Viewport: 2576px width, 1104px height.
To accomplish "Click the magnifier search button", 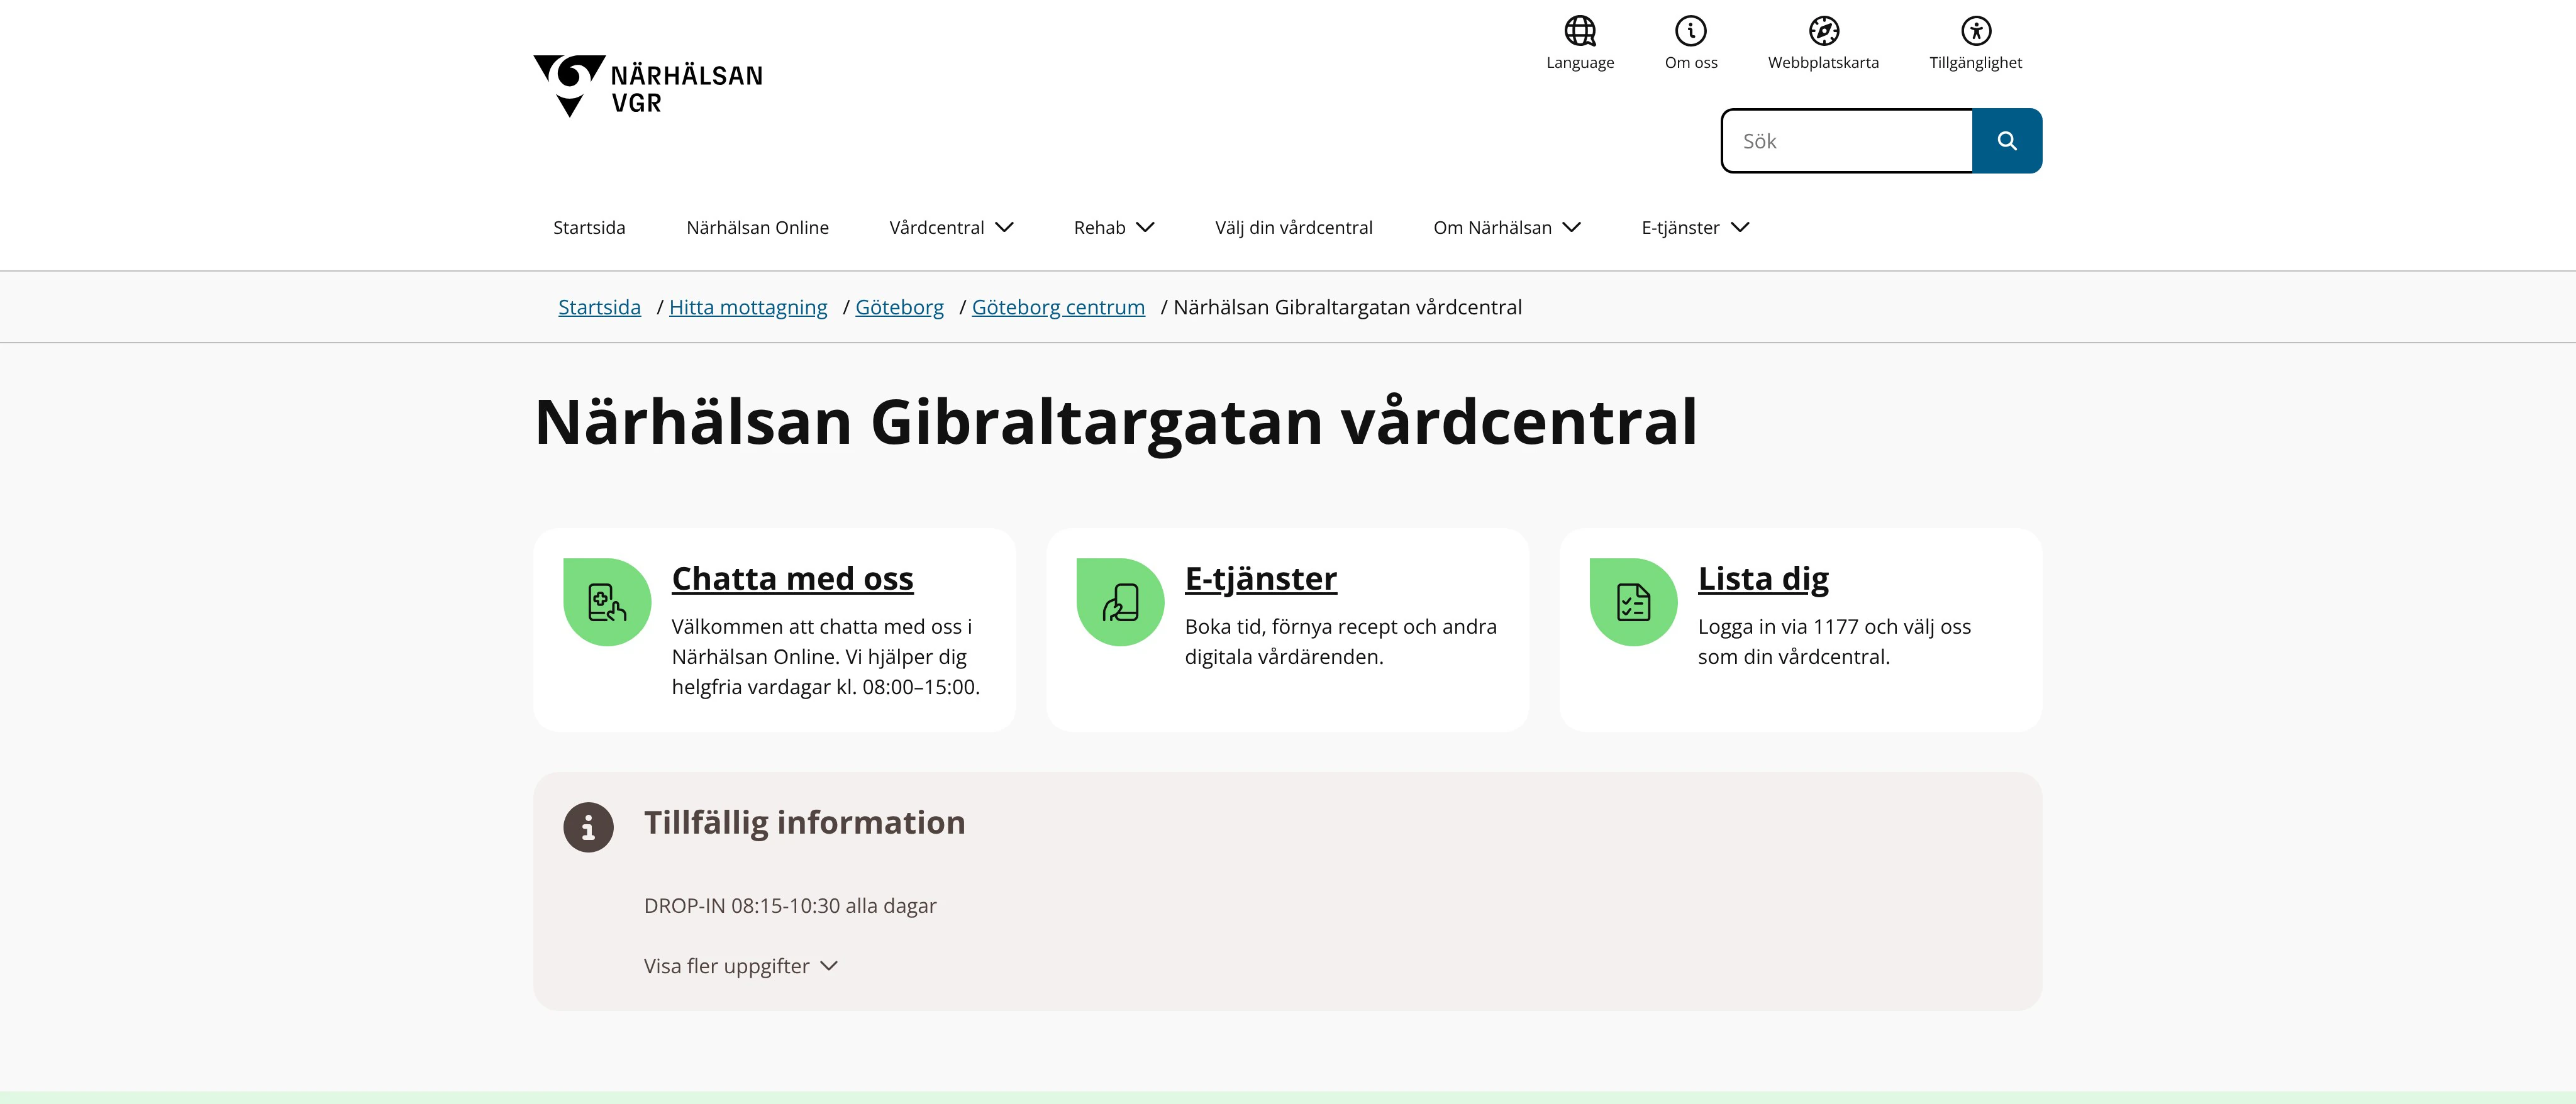I will pyautogui.click(x=2006, y=141).
